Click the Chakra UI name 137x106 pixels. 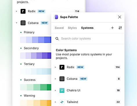pos(73,90)
